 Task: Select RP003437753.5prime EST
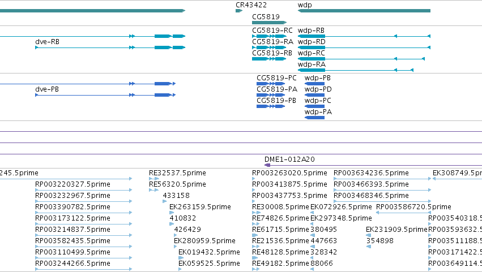click(x=289, y=196)
